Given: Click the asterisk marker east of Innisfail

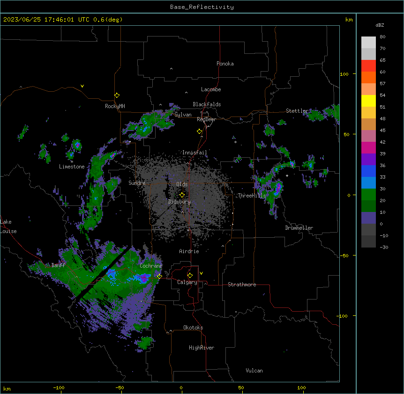Looking at the screenshot, I should [x=235, y=142].
